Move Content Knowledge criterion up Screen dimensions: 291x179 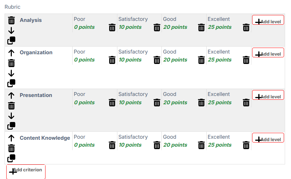click(x=11, y=138)
